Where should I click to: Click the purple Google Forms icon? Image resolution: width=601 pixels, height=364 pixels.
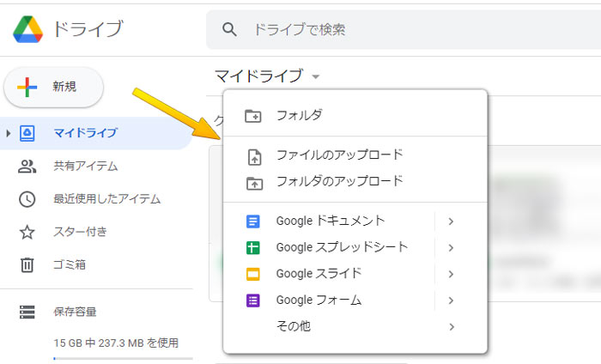point(253,300)
